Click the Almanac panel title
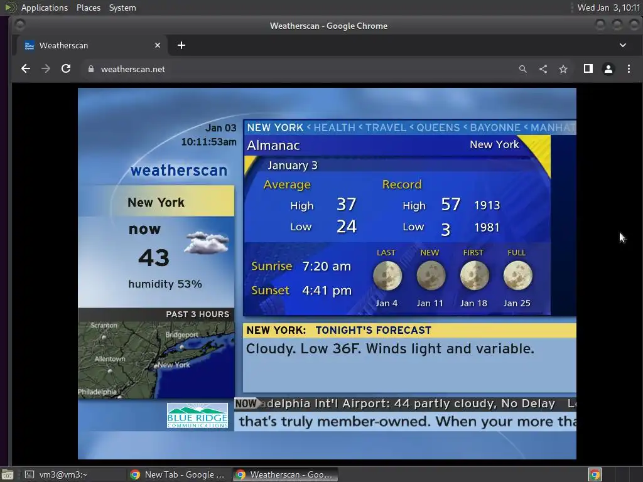Image resolution: width=643 pixels, height=482 pixels. (x=274, y=146)
